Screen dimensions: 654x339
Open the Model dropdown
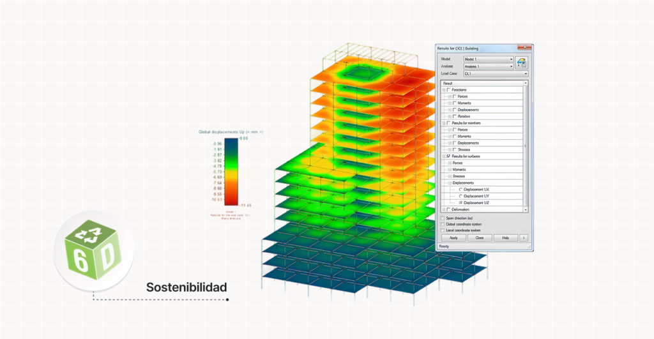(511, 59)
